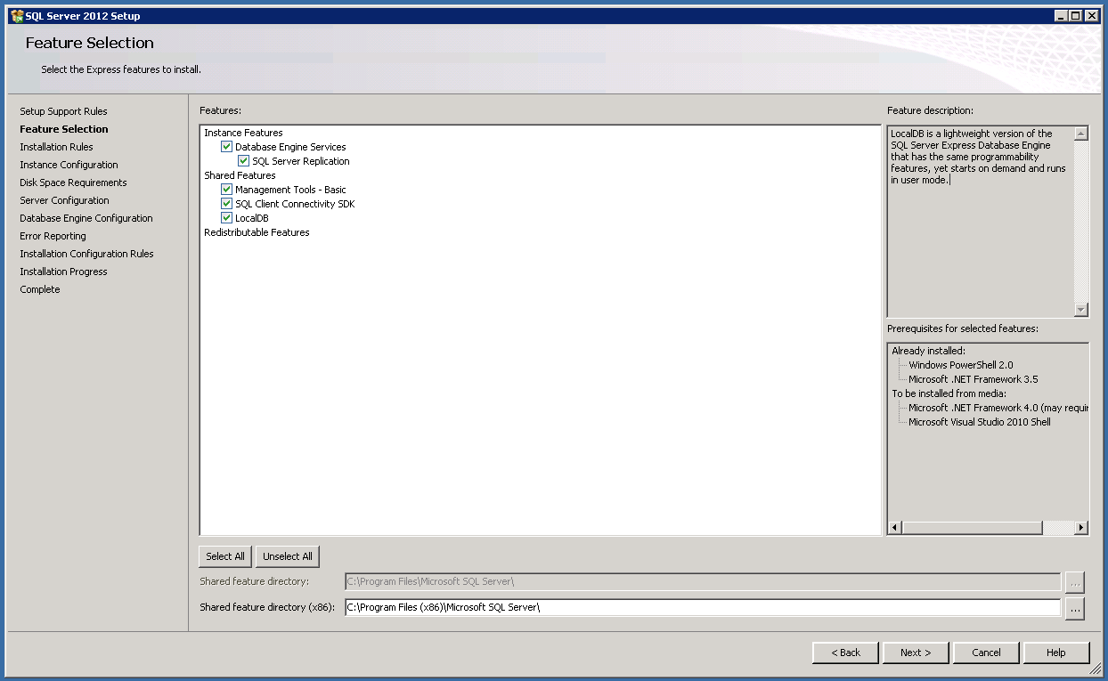1108x681 pixels.
Task: Select Installation Configuration Rules step
Action: [86, 254]
